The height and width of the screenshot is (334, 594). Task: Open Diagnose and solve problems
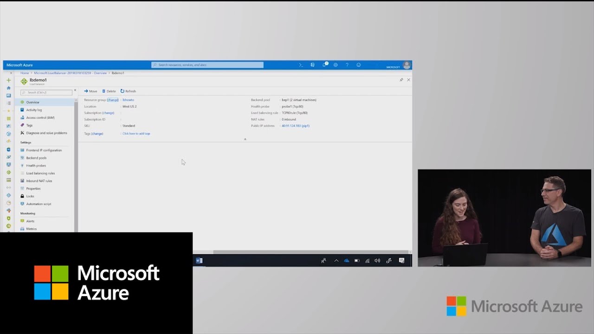45,133
